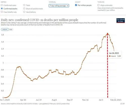Screen dimensions: 126x105
Task: Click the Jan 5 date axis label
Action: coord(101,100)
